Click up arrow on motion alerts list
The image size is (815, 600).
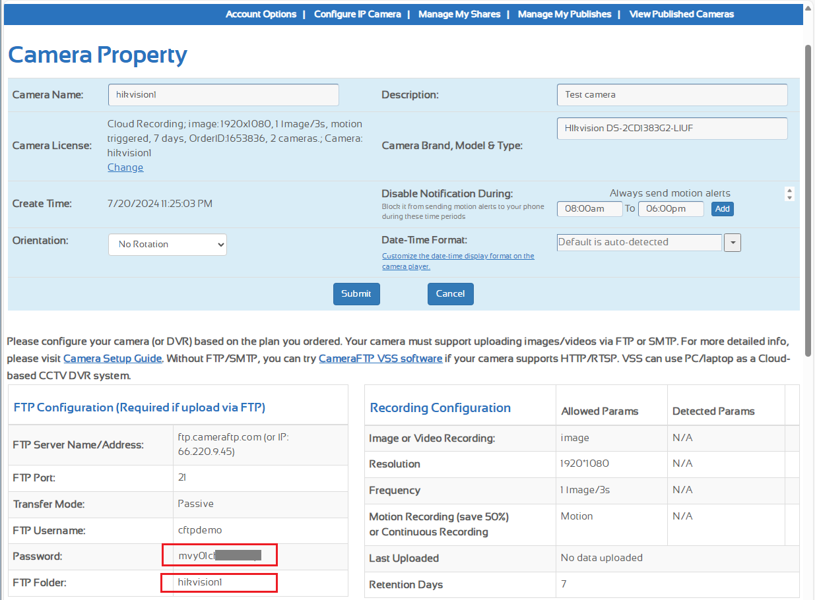click(789, 190)
